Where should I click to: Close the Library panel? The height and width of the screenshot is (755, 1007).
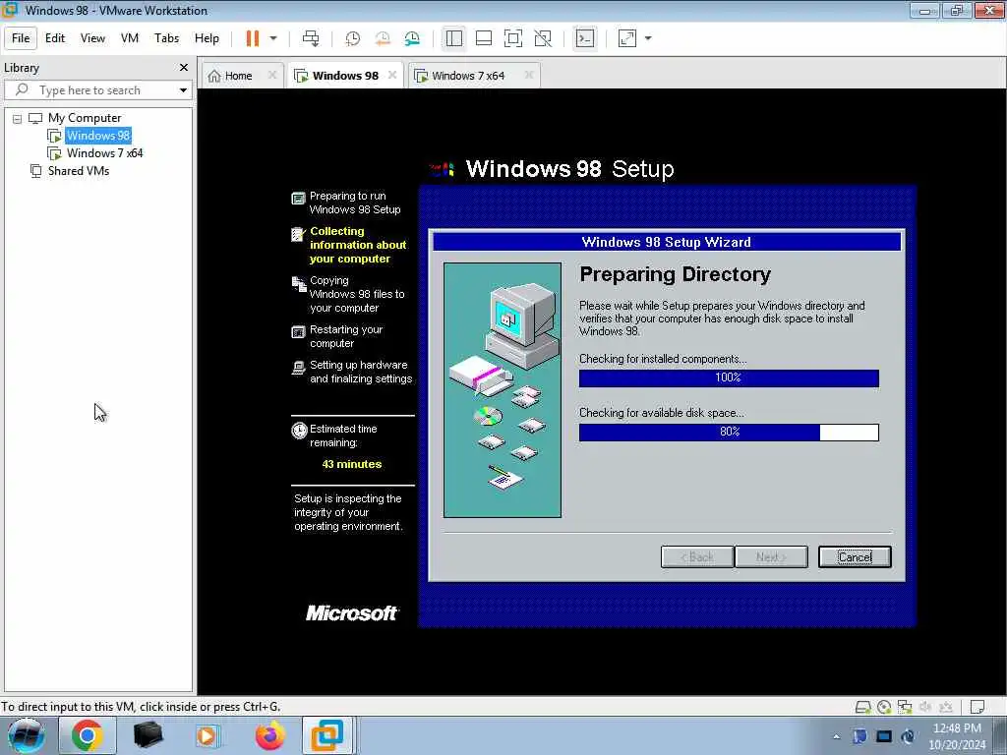click(x=184, y=68)
